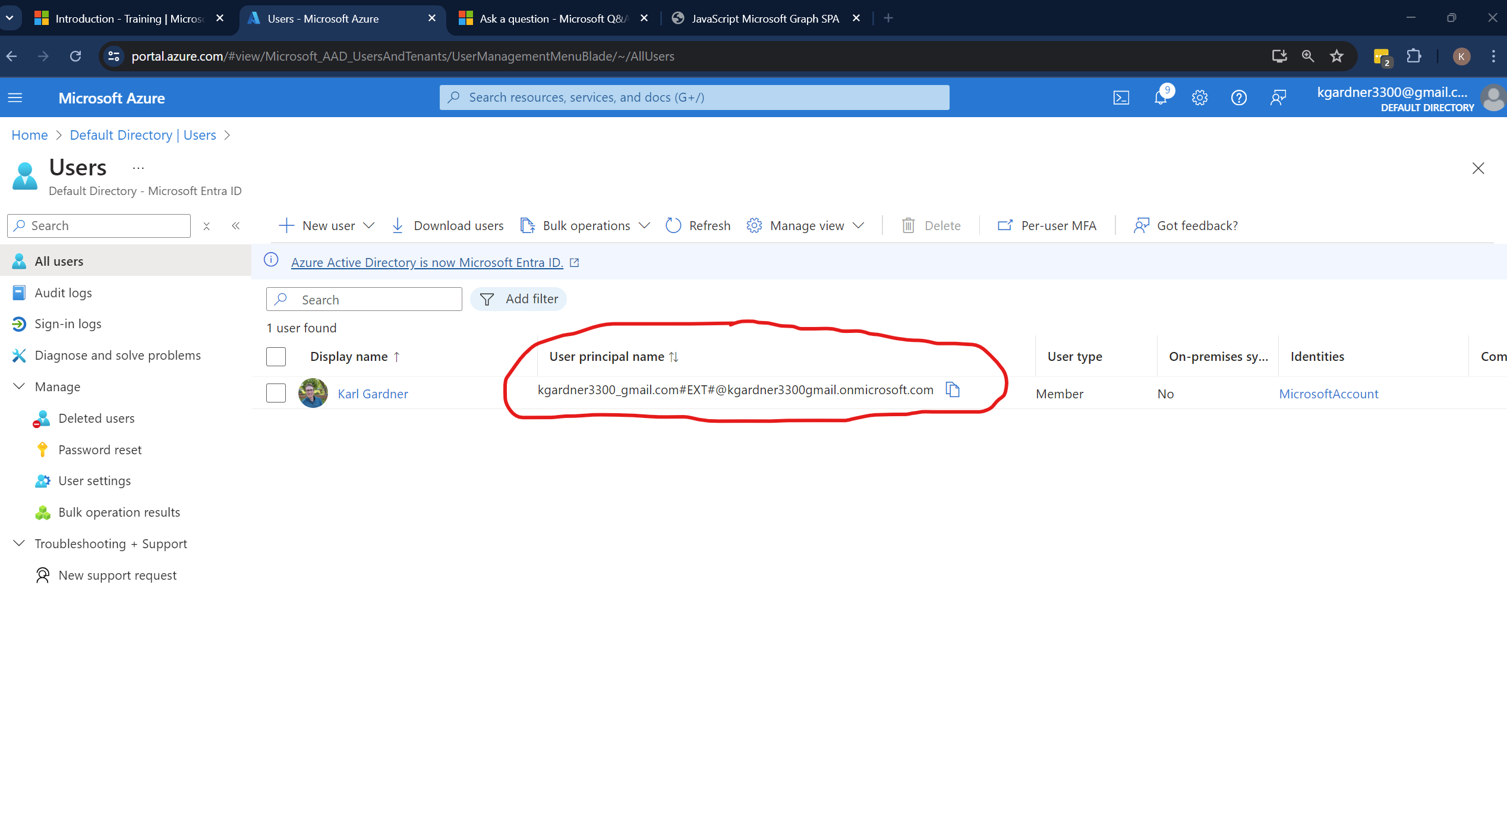1507x830 pixels.
Task: Open the MicrosoftAccount identities link
Action: [x=1329, y=394]
